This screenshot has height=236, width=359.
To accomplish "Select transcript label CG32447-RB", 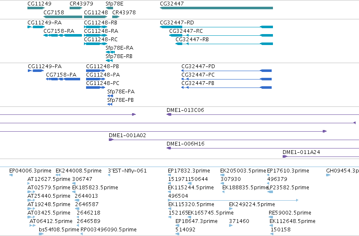I will [192, 39].
